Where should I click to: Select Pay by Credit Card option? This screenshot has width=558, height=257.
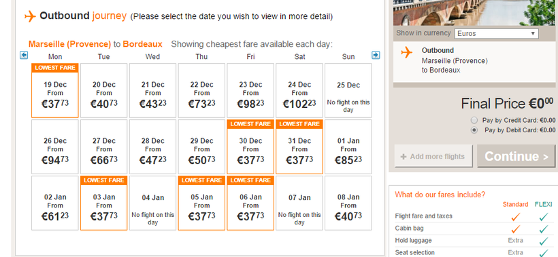[x=474, y=120]
